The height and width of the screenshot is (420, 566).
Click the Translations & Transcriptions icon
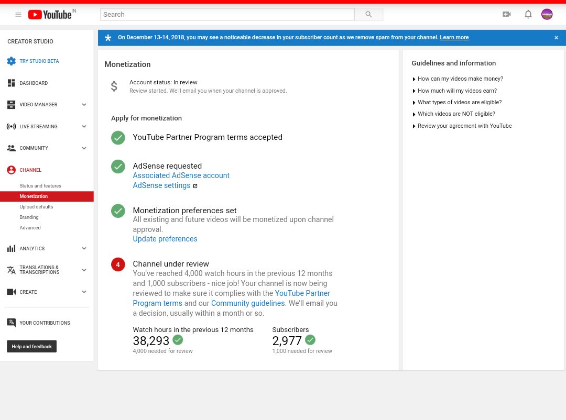[11, 270]
